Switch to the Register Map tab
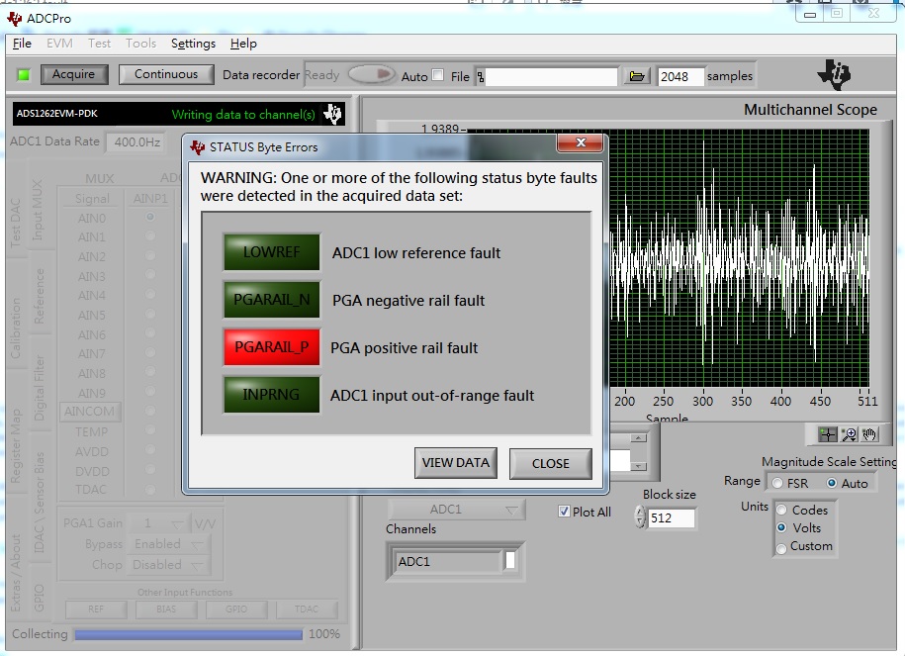The height and width of the screenshot is (656, 905). (x=15, y=444)
